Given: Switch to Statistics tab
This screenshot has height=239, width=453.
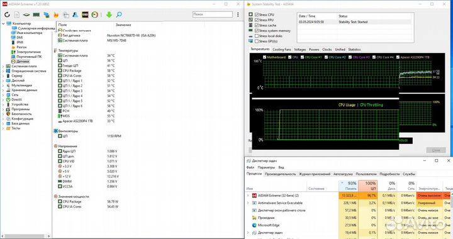Looking at the screenshot, I should 354,50.
